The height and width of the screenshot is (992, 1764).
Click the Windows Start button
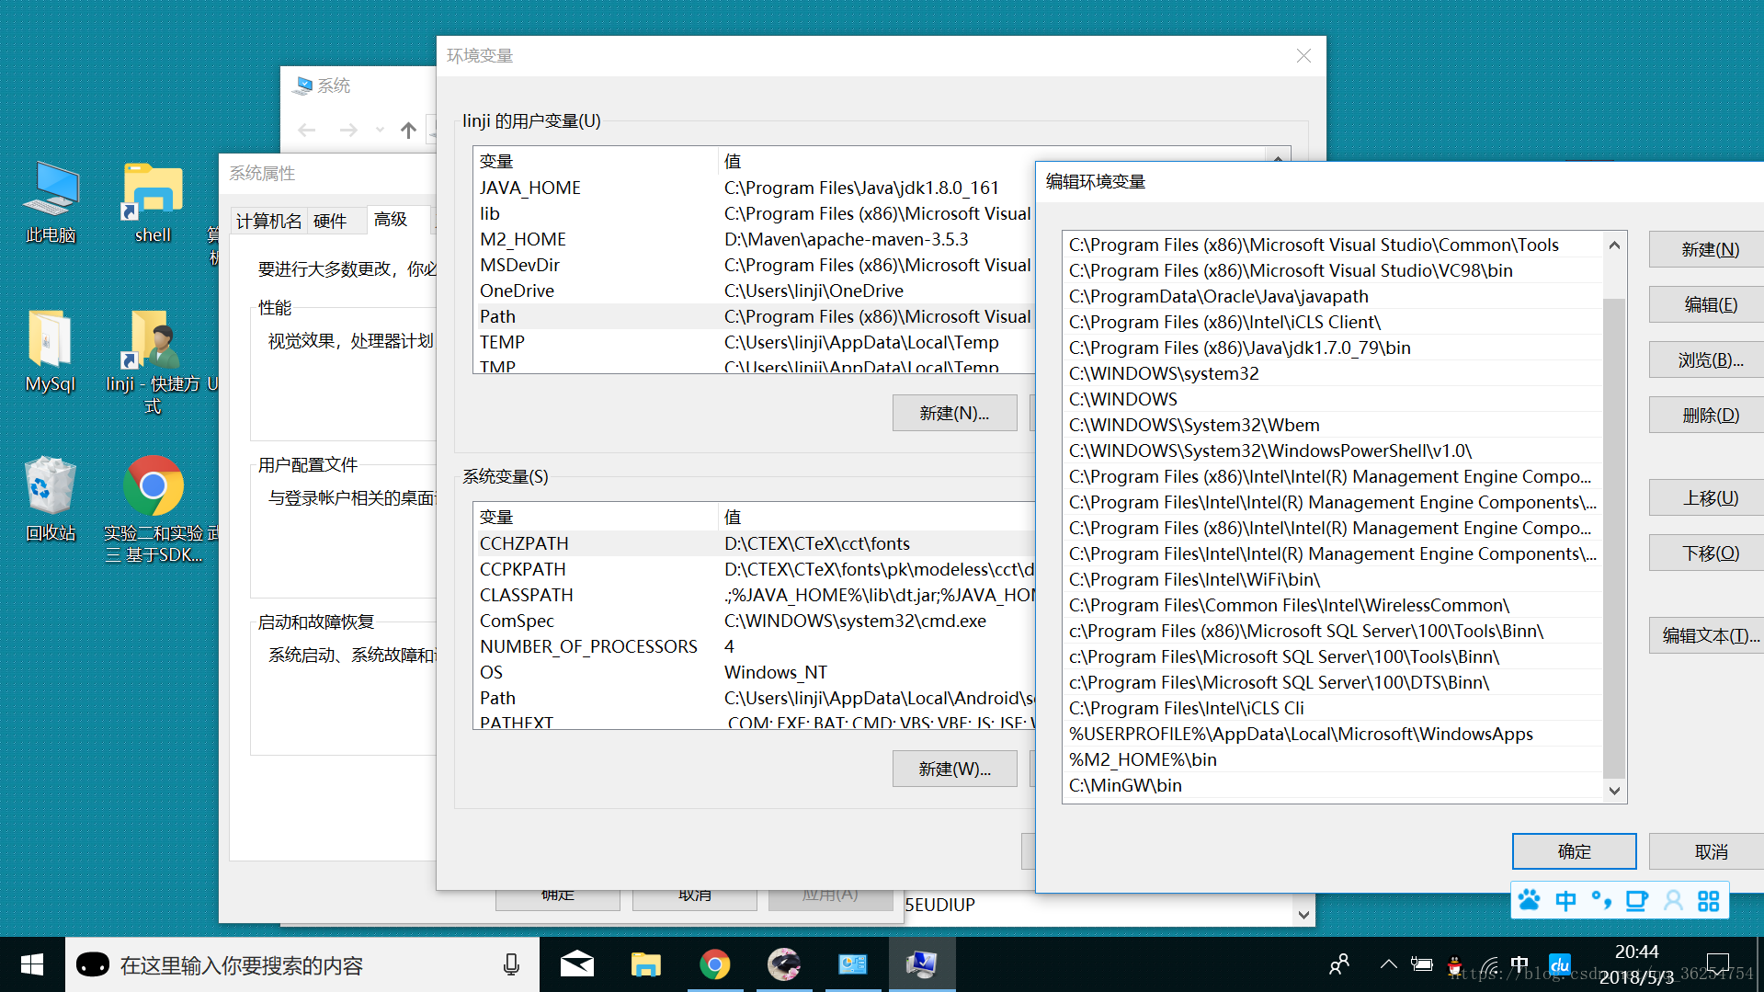click(32, 964)
